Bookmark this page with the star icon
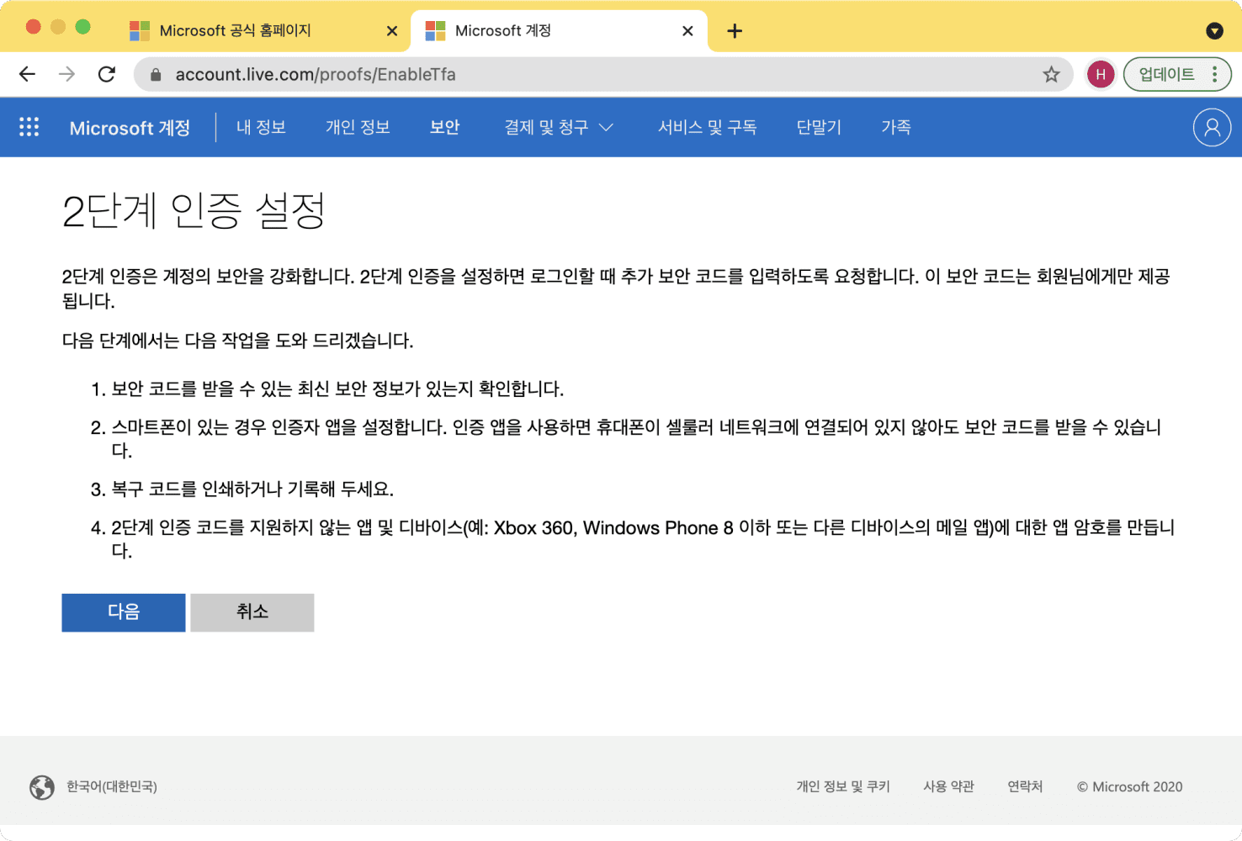Image resolution: width=1242 pixels, height=841 pixels. (x=1051, y=74)
